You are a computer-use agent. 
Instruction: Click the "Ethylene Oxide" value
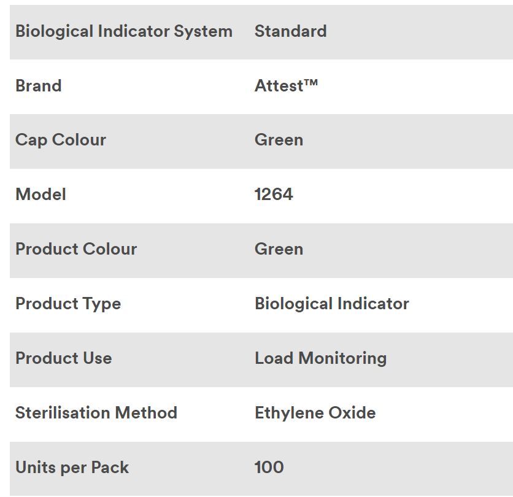(315, 413)
